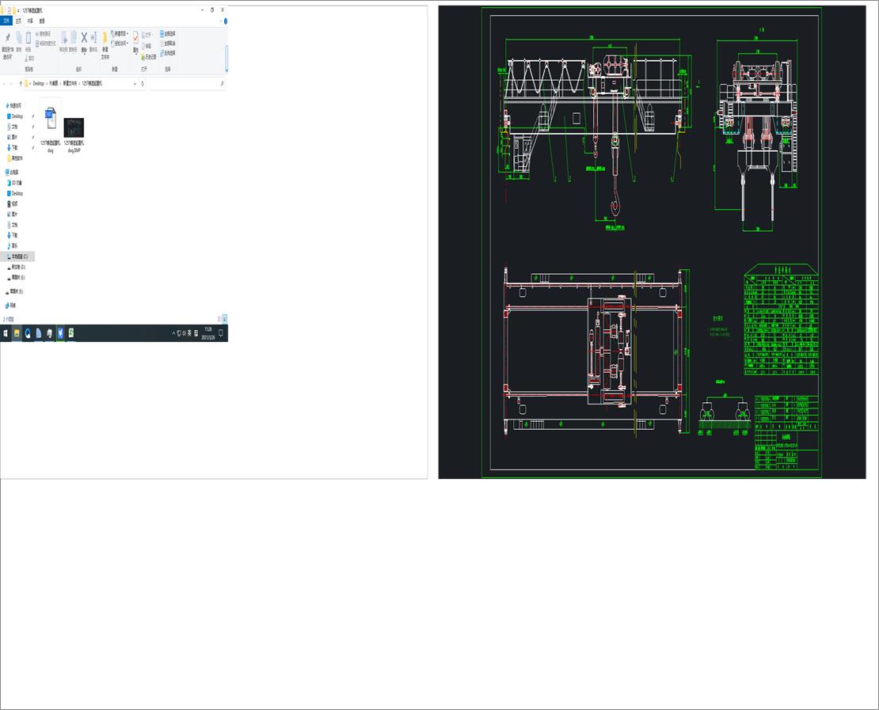Screen dimensions: 879x710
Task: Click the File Explorer icon on the taskbar
Action: [x=17, y=333]
